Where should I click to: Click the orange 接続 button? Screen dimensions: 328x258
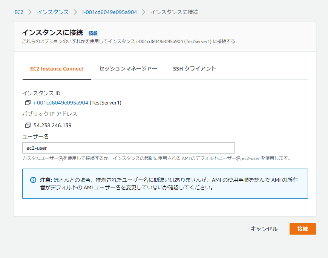tap(302, 229)
